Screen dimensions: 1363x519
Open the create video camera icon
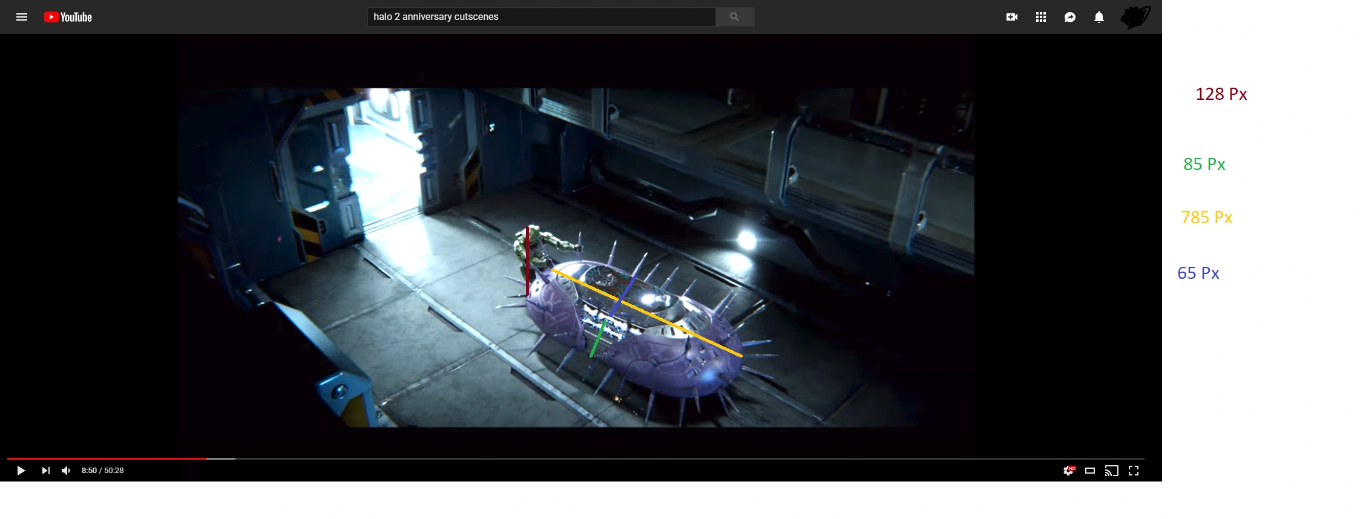tap(1012, 17)
